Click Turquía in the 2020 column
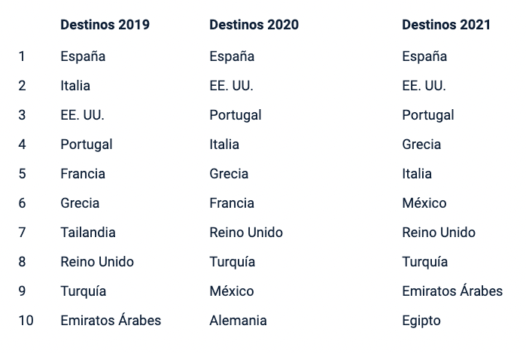This screenshot has height=353, width=526. (232, 262)
